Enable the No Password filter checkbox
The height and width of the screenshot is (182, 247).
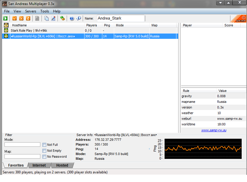click(44, 157)
